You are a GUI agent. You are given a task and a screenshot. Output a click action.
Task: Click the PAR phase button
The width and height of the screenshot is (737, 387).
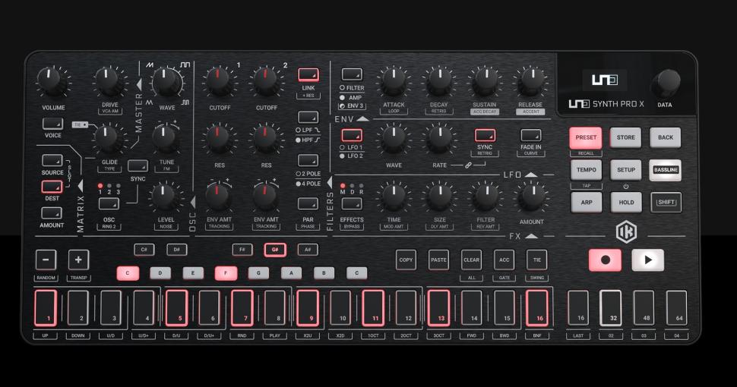[308, 204]
